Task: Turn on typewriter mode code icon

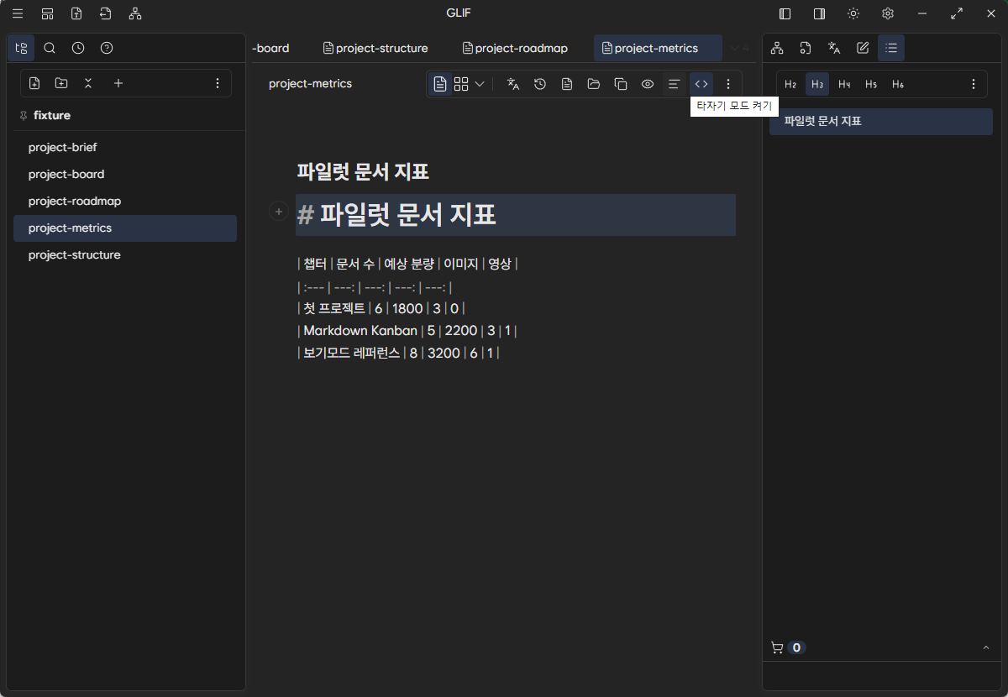Action: (701, 83)
